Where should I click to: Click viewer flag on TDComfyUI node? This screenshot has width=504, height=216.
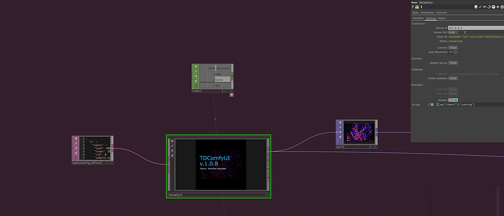tap(172, 141)
